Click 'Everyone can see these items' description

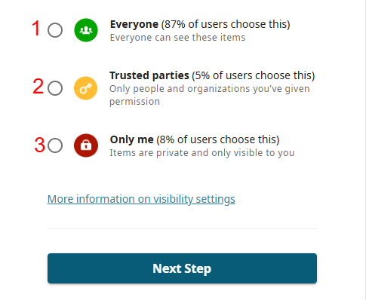click(x=177, y=38)
